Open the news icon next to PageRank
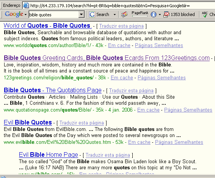The image size is (215, 178). pyautogui.click(x=124, y=14)
